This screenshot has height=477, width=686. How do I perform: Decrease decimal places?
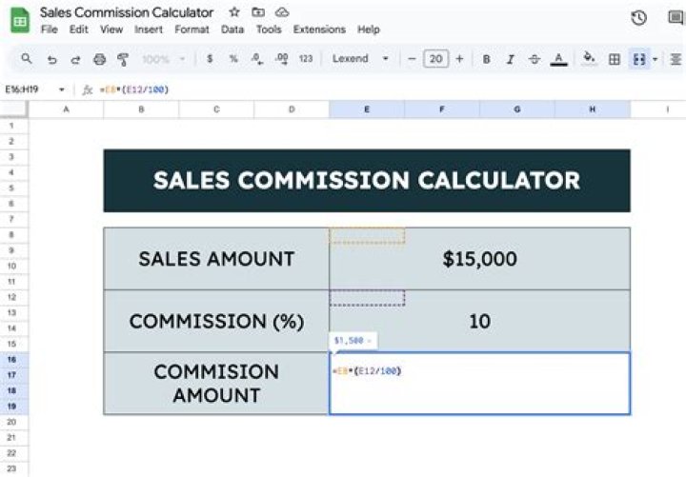(257, 59)
